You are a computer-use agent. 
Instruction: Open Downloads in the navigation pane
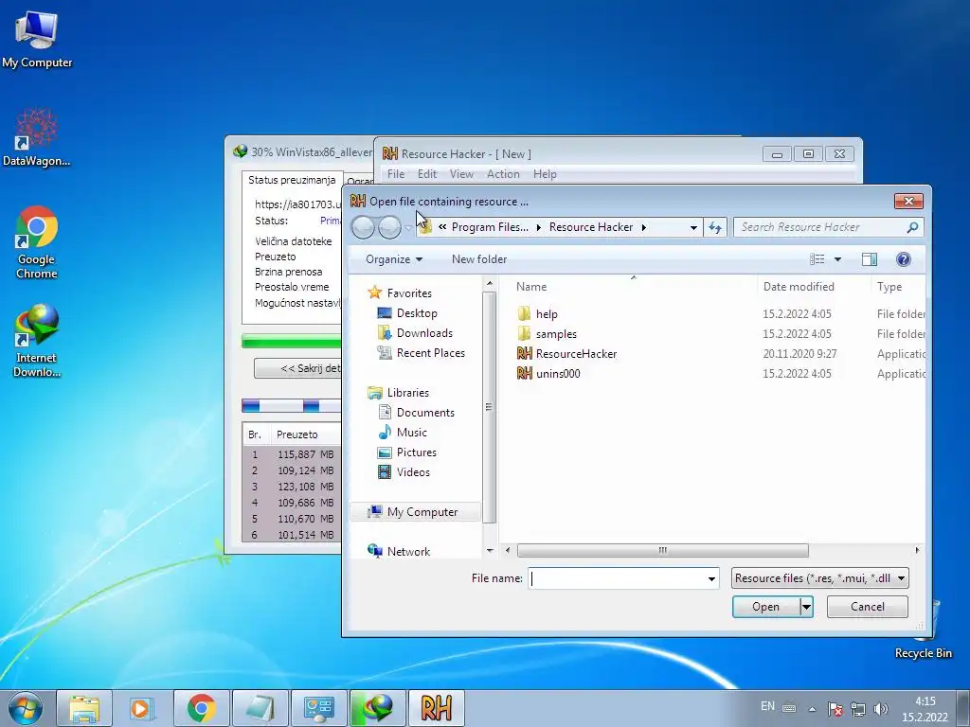(424, 332)
